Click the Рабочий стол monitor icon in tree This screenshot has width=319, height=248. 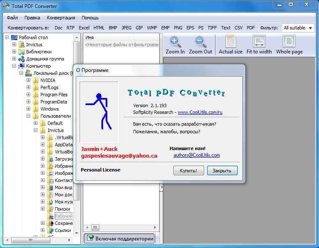click(14, 37)
